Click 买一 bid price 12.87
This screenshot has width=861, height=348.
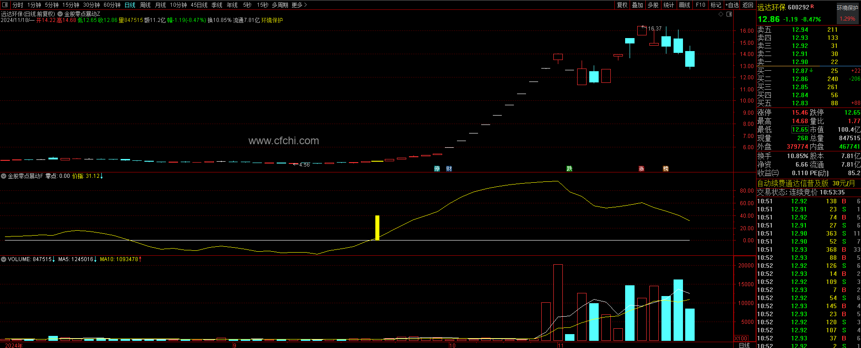[x=800, y=71]
